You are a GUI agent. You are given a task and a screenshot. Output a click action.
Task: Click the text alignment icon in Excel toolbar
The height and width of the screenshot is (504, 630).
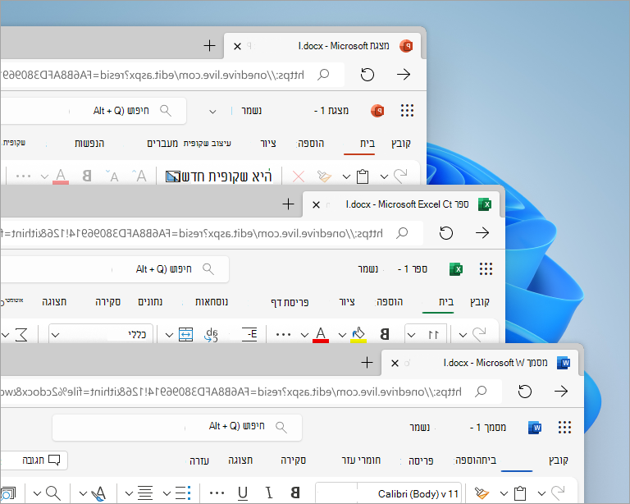click(x=249, y=334)
